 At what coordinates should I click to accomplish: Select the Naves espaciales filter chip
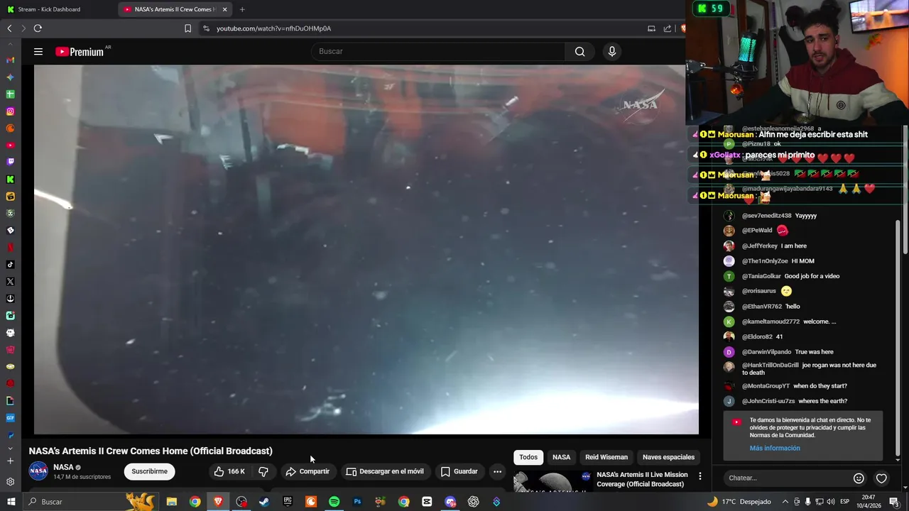[668, 457]
